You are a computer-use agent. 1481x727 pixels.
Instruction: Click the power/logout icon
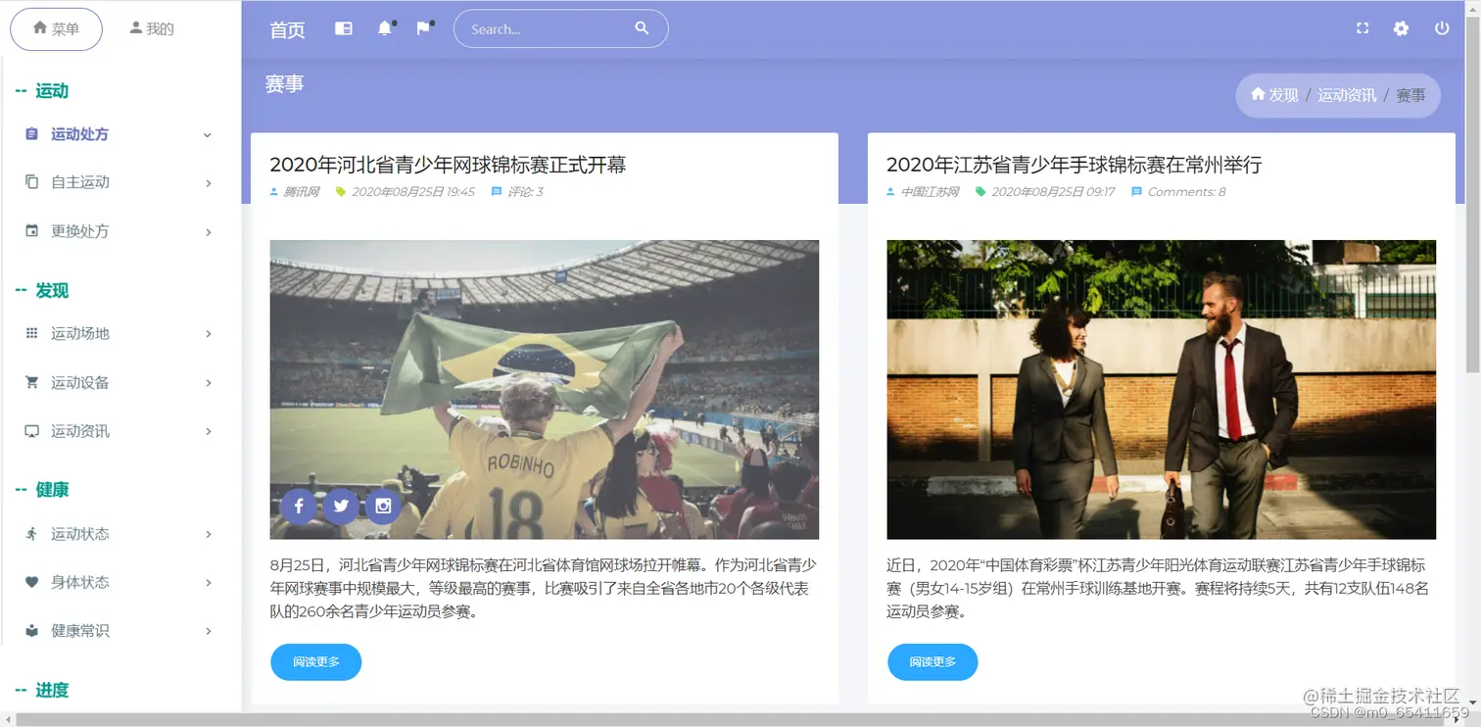pyautogui.click(x=1441, y=28)
